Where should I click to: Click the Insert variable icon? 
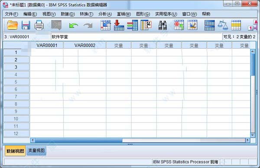(192, 25)
